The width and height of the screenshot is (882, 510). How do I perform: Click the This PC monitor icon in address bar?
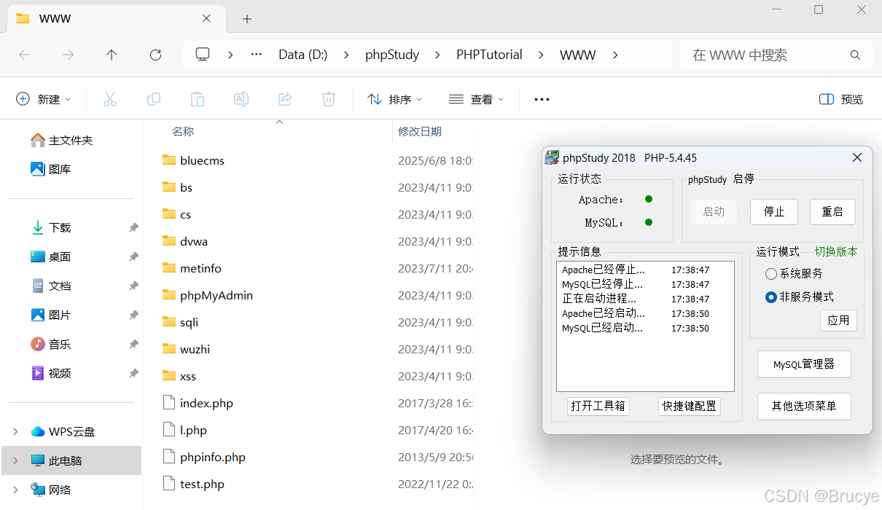(x=203, y=55)
